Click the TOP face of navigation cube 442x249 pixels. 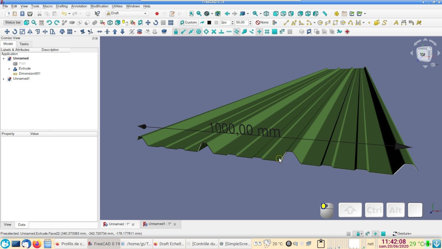[x=423, y=55]
